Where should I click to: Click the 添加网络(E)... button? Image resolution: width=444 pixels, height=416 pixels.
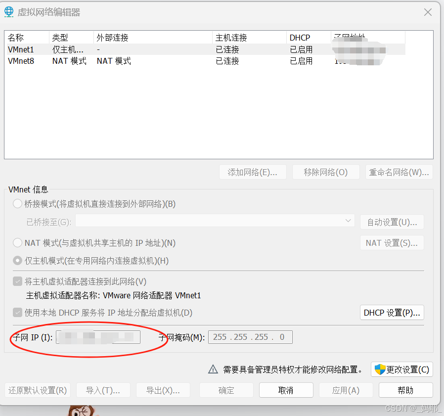click(253, 172)
